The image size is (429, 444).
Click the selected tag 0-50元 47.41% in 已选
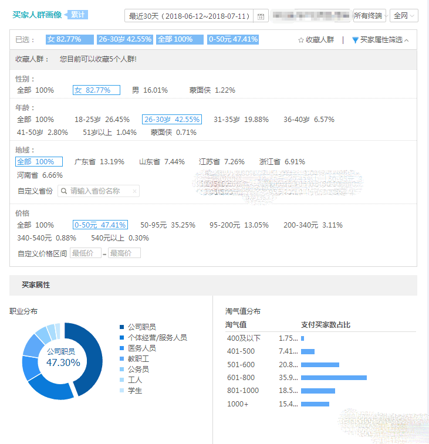(x=233, y=39)
